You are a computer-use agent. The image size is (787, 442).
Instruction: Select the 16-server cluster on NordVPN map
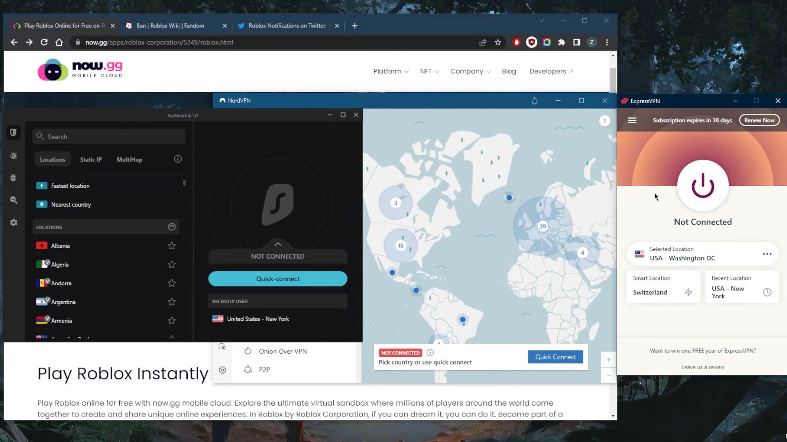tap(400, 246)
